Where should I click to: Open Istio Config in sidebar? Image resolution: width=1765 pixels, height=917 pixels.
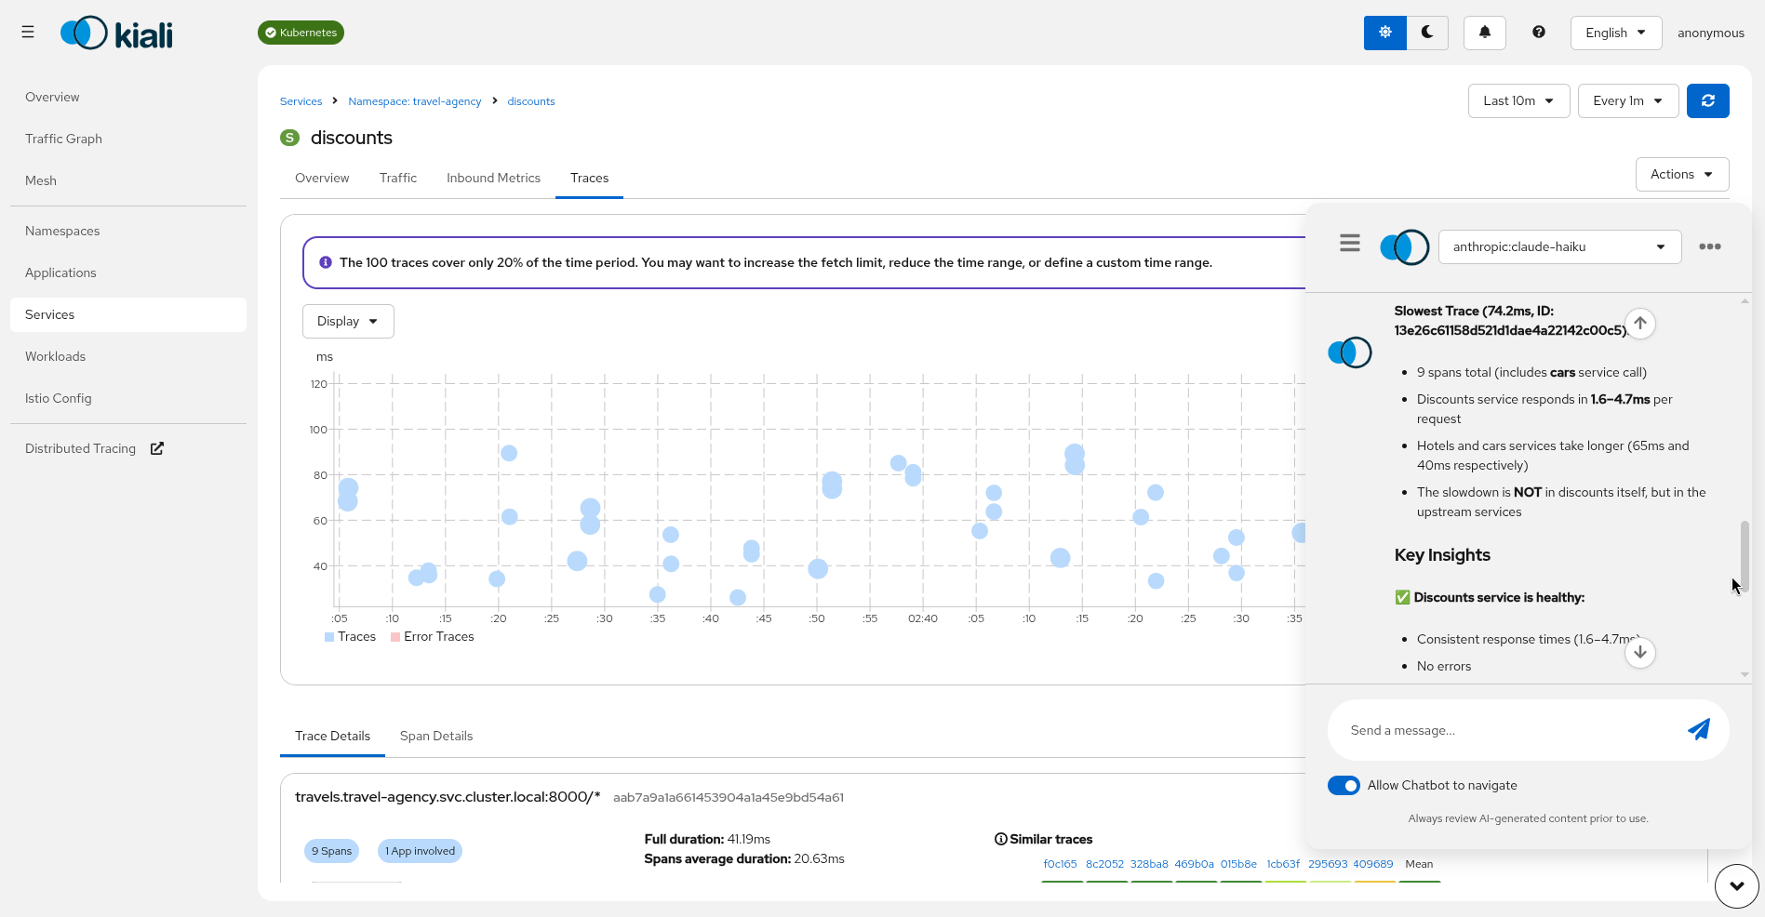[128, 398]
